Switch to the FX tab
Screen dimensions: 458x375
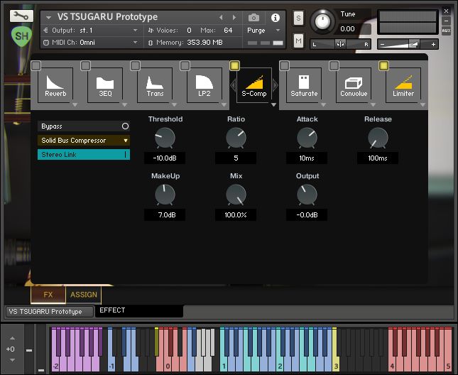pyautogui.click(x=48, y=294)
